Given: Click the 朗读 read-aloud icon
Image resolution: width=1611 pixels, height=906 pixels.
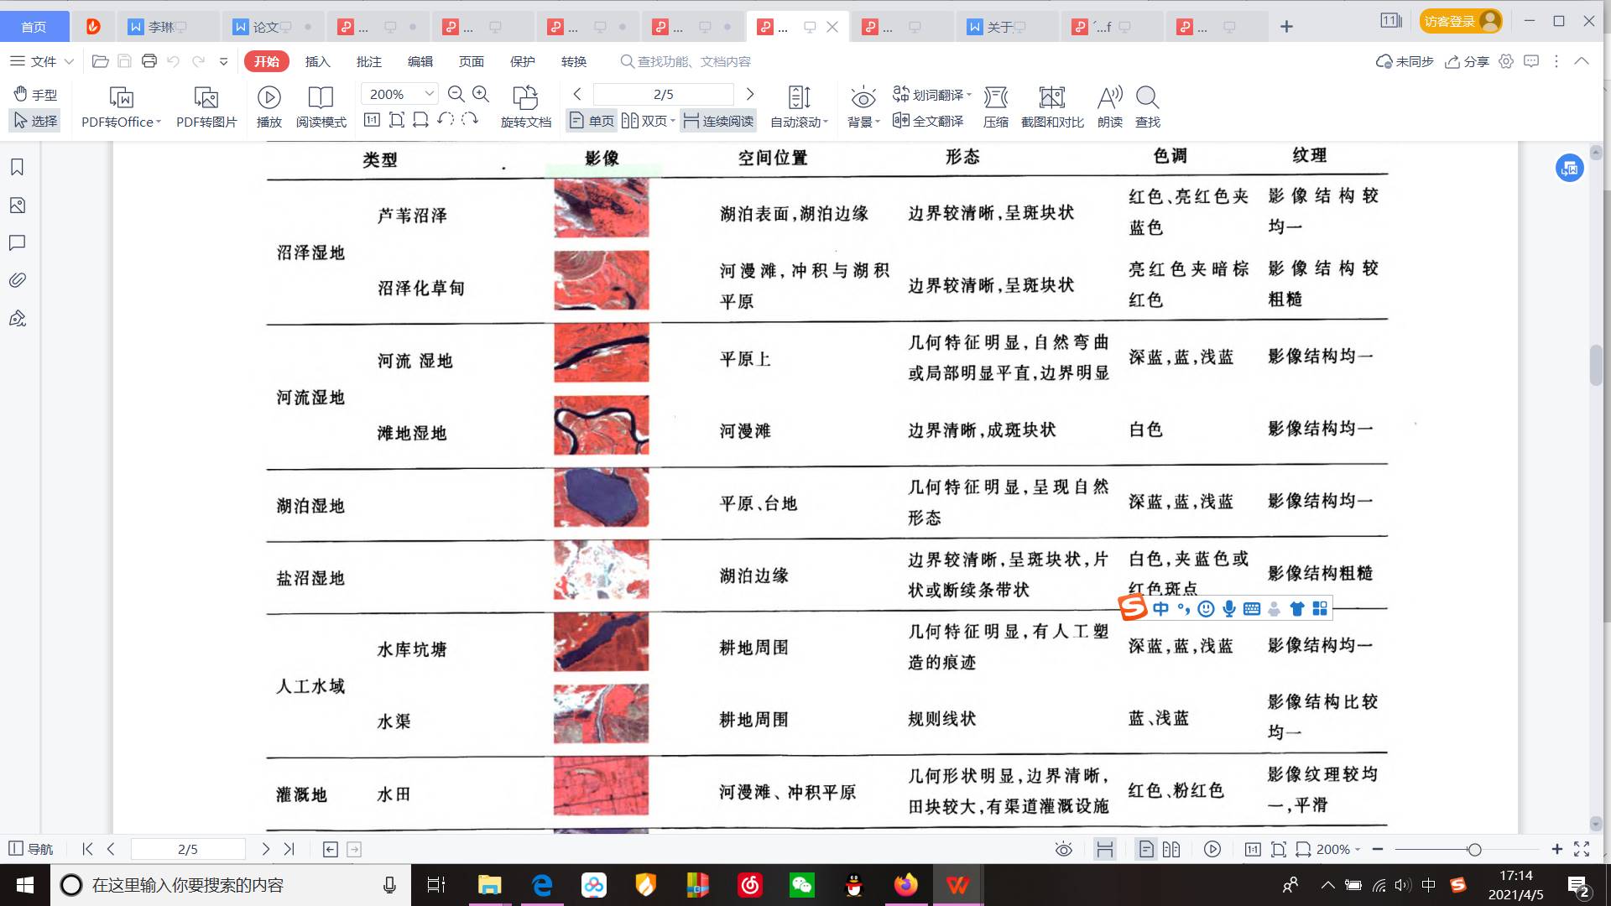Looking at the screenshot, I should (x=1109, y=98).
